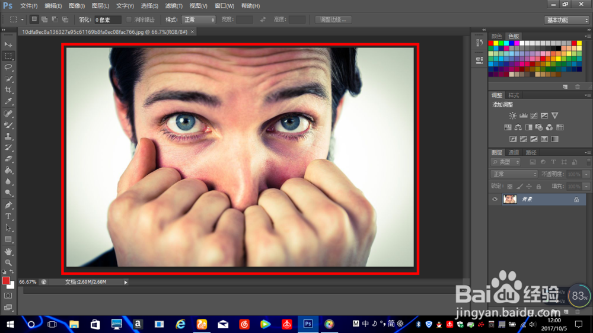Open the 滤镜 (Filter) menu
Image resolution: width=593 pixels, height=333 pixels.
click(174, 6)
